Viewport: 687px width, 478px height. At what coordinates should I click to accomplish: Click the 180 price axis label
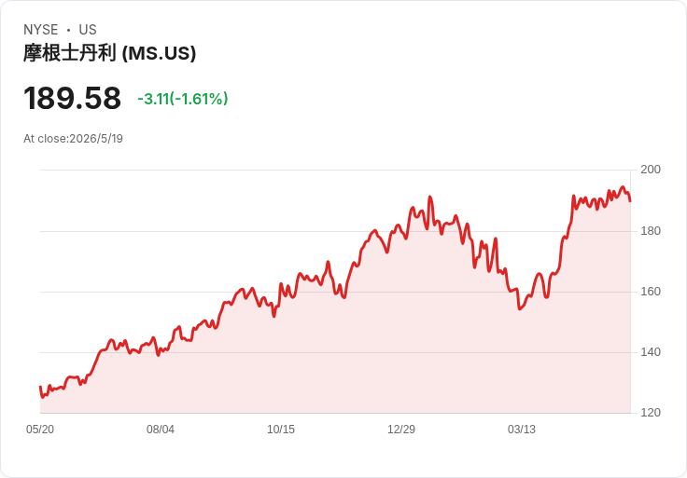coord(651,231)
